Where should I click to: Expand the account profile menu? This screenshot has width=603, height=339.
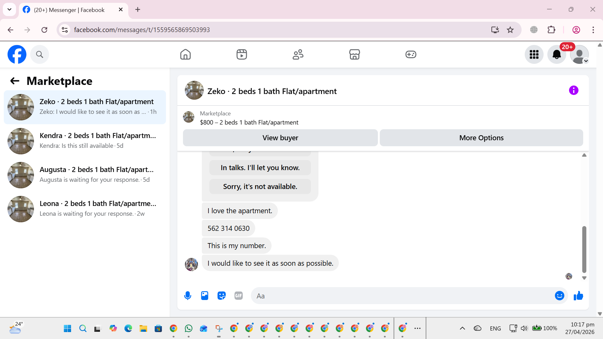[579, 54]
